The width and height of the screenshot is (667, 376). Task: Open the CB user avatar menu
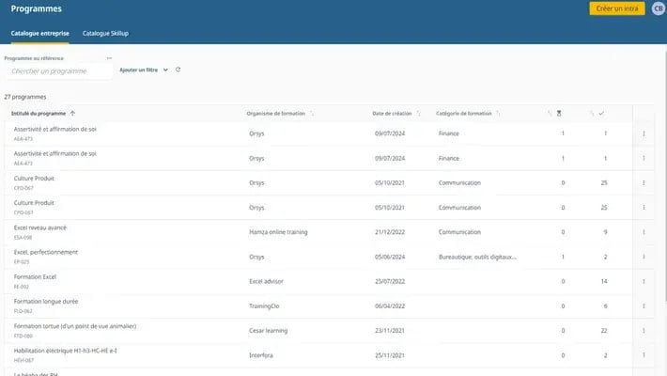658,8
